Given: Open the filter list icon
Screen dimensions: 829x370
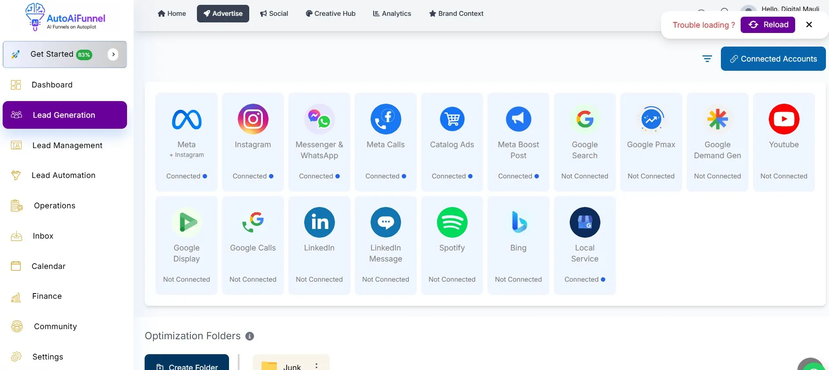Looking at the screenshot, I should click(707, 59).
